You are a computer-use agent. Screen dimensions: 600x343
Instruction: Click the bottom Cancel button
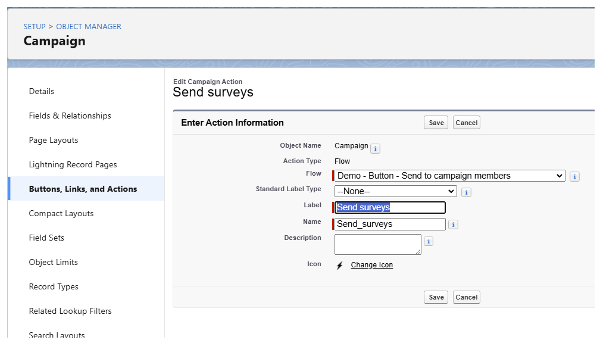coord(466,297)
